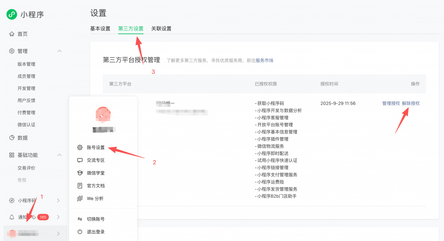
Task: Switch to the 基本设置 tab
Action: 100,29
